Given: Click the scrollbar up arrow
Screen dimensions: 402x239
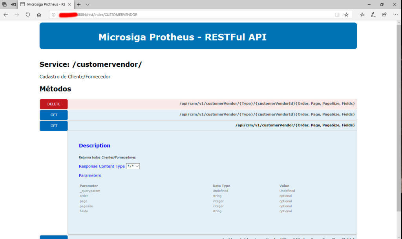Looking at the screenshot, I should click(x=399, y=22).
